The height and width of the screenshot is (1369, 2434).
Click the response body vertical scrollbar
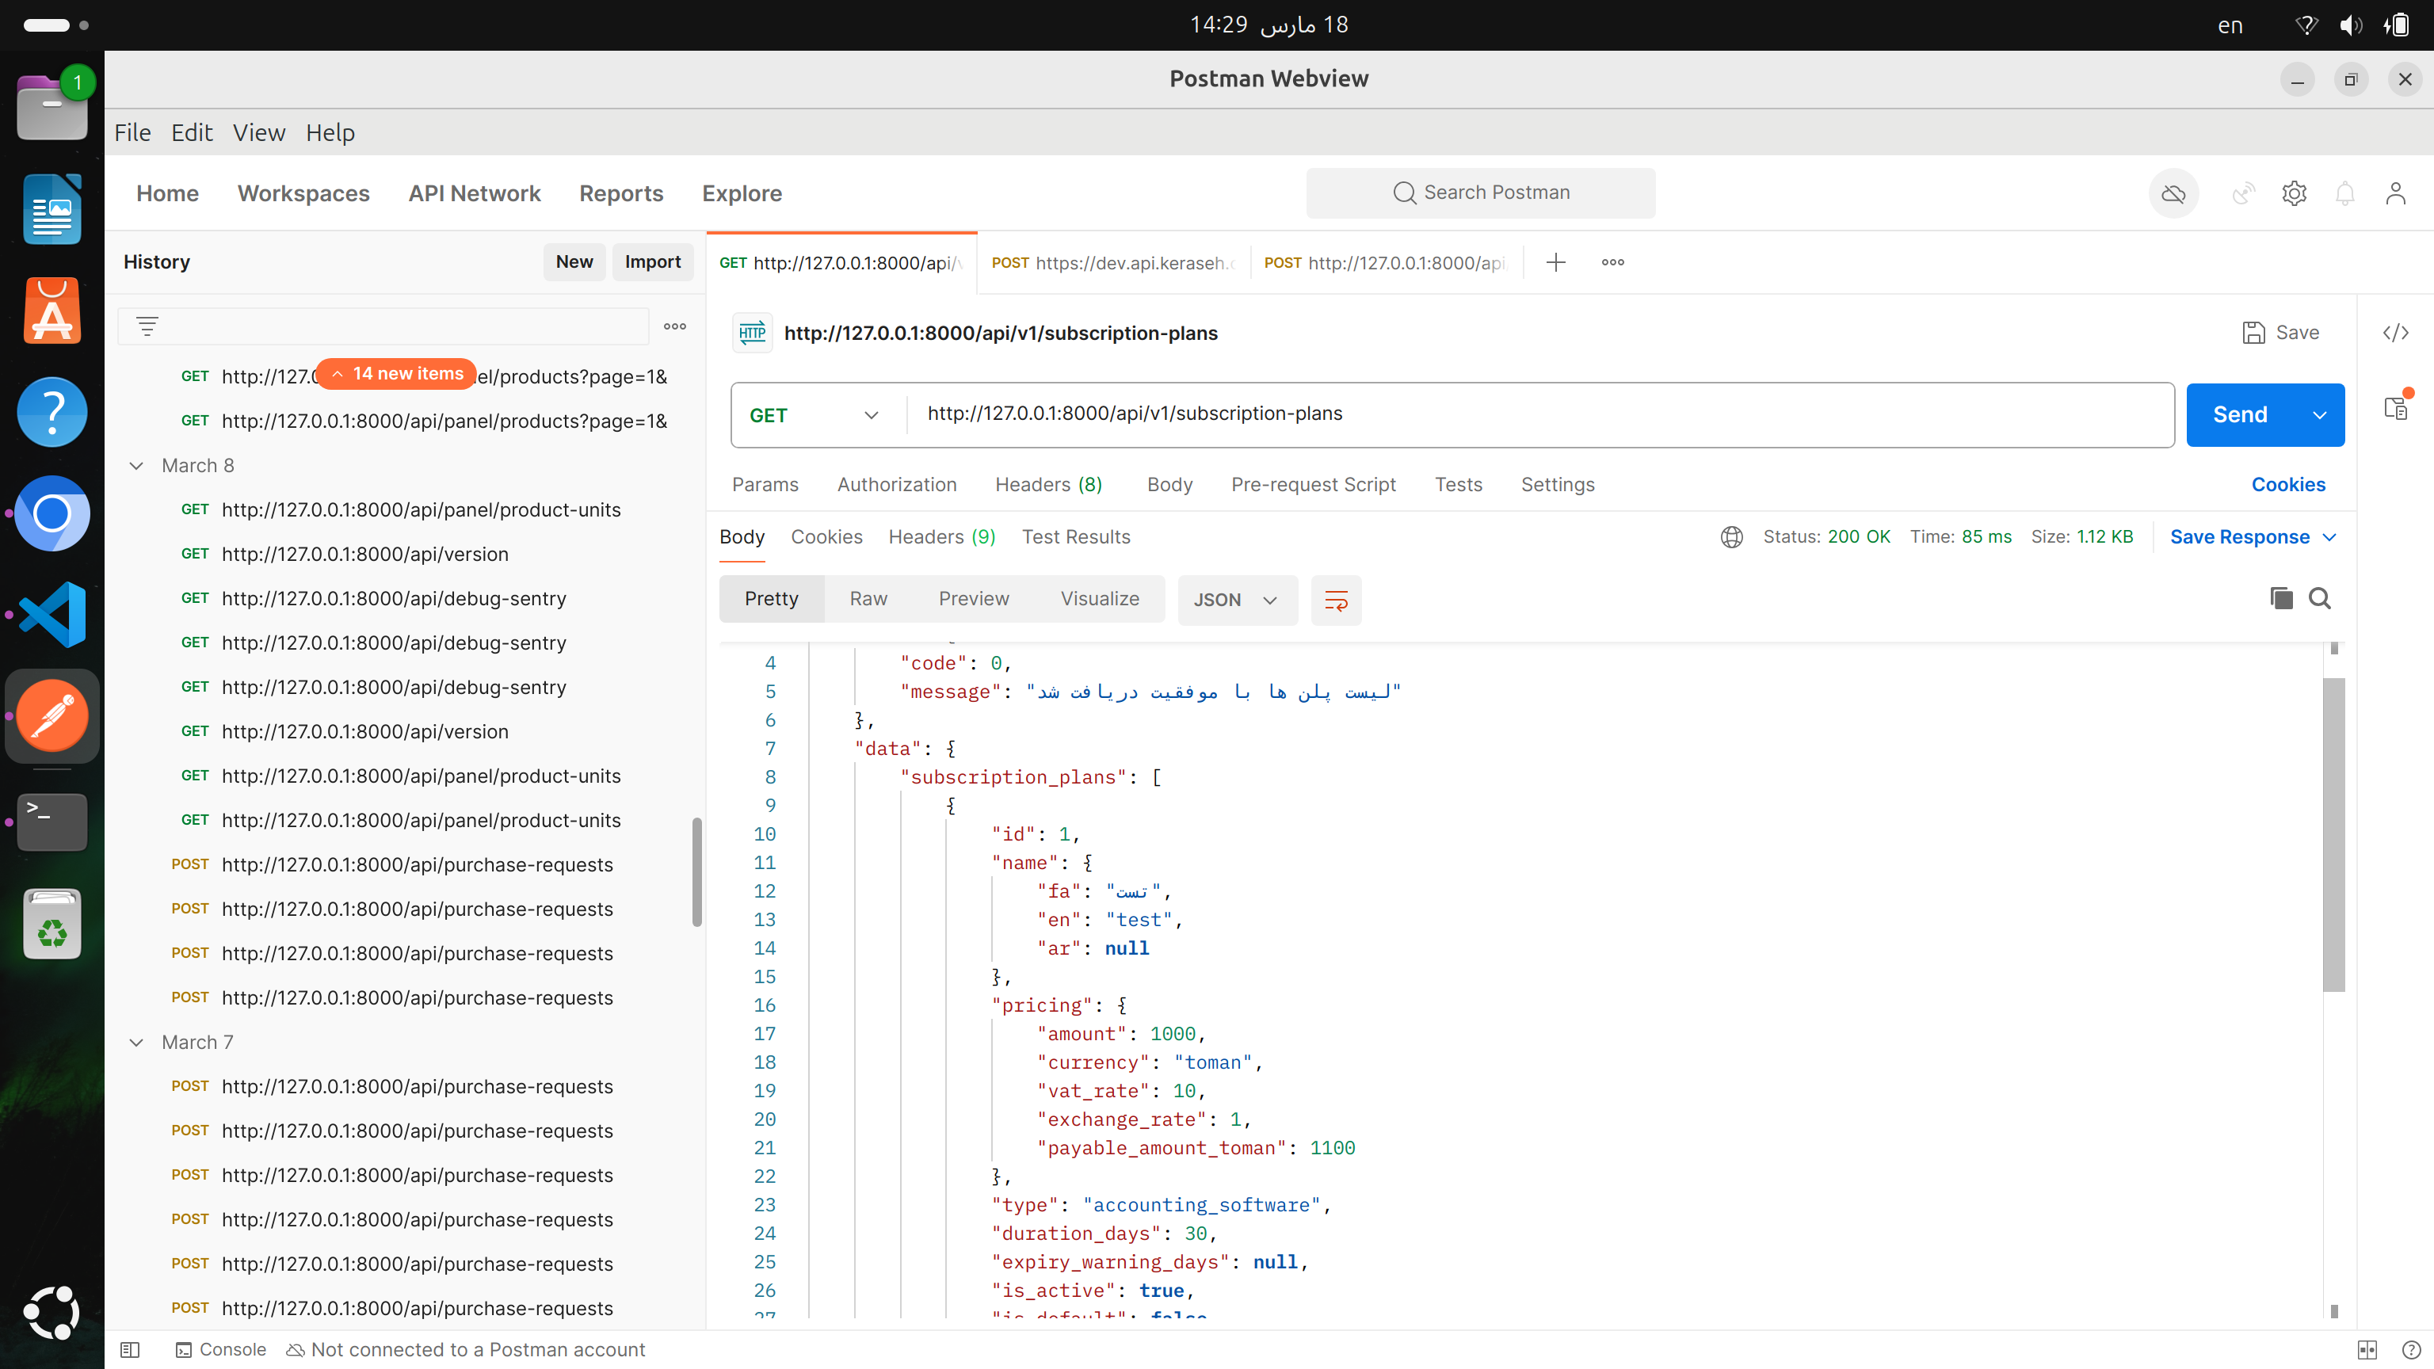pos(2334,834)
